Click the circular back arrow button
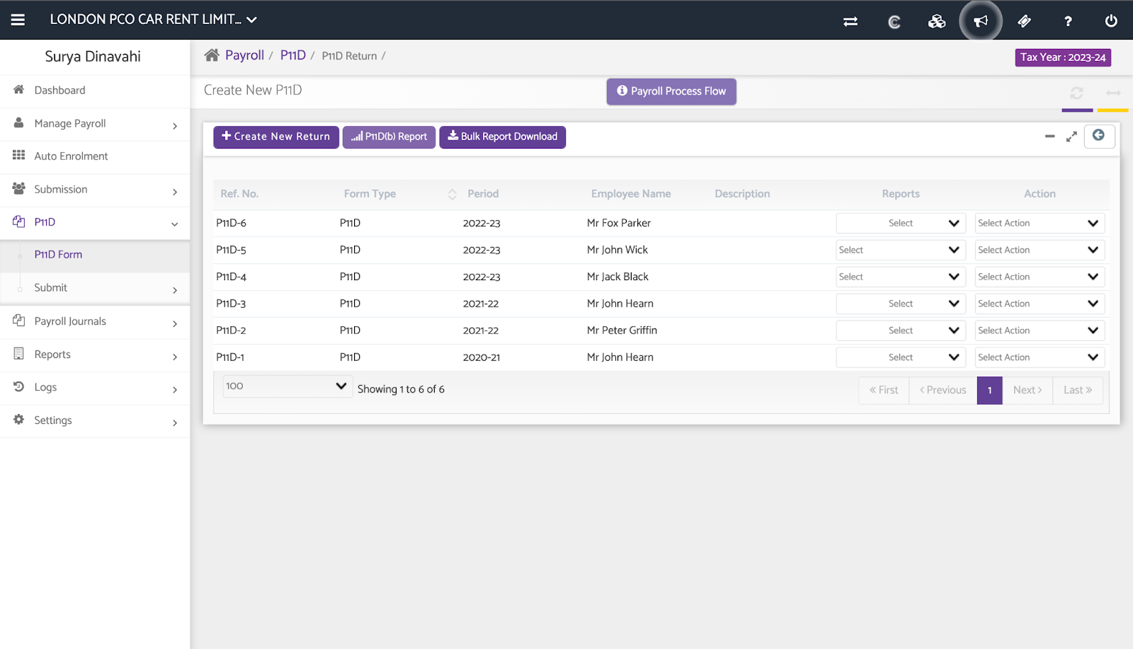This screenshot has width=1133, height=649. (x=1099, y=136)
